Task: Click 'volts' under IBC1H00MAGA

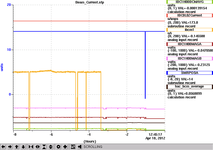Action: pyautogui.click(x=171, y=48)
